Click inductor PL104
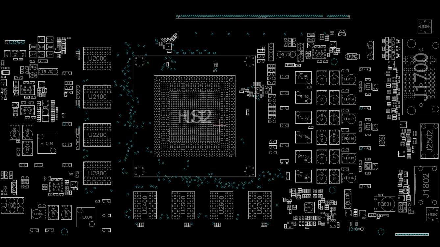440x247 pixels. pos(304,137)
